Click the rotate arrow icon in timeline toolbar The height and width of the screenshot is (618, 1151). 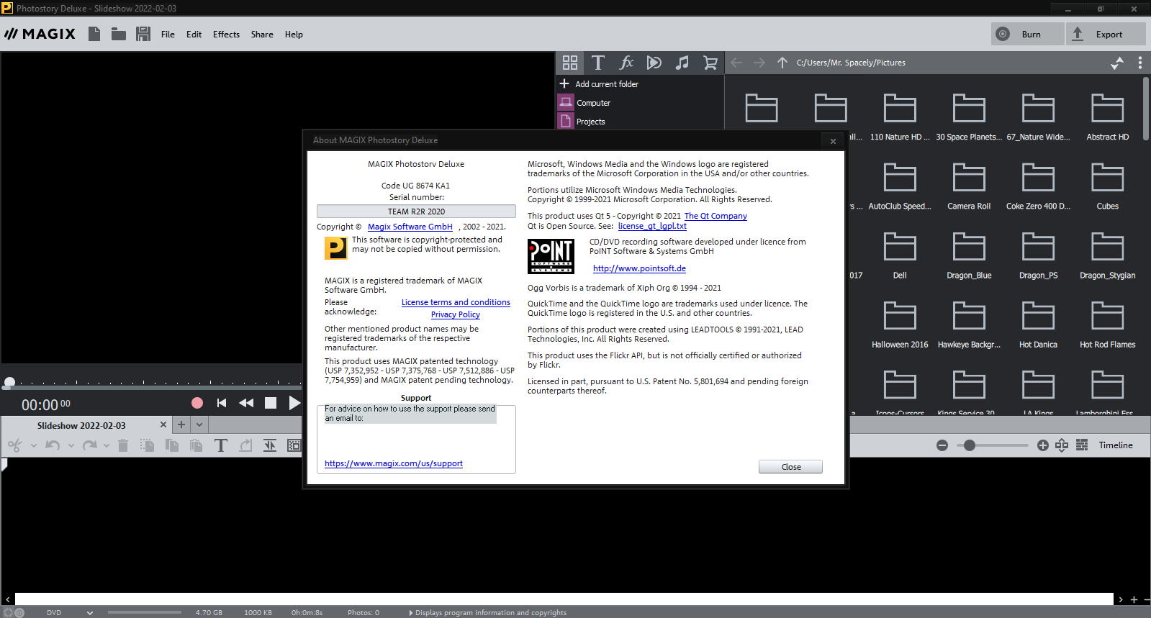coord(245,445)
